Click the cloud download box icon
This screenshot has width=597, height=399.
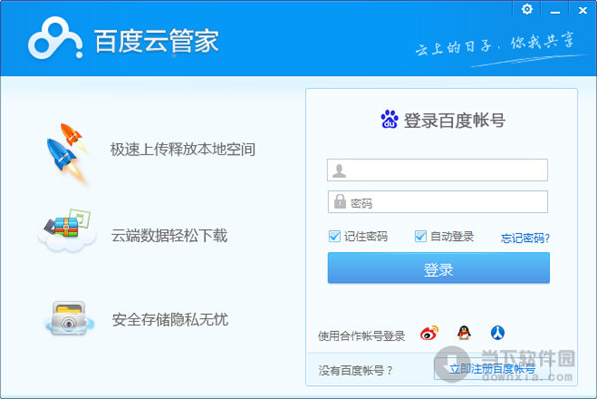pos(67,230)
